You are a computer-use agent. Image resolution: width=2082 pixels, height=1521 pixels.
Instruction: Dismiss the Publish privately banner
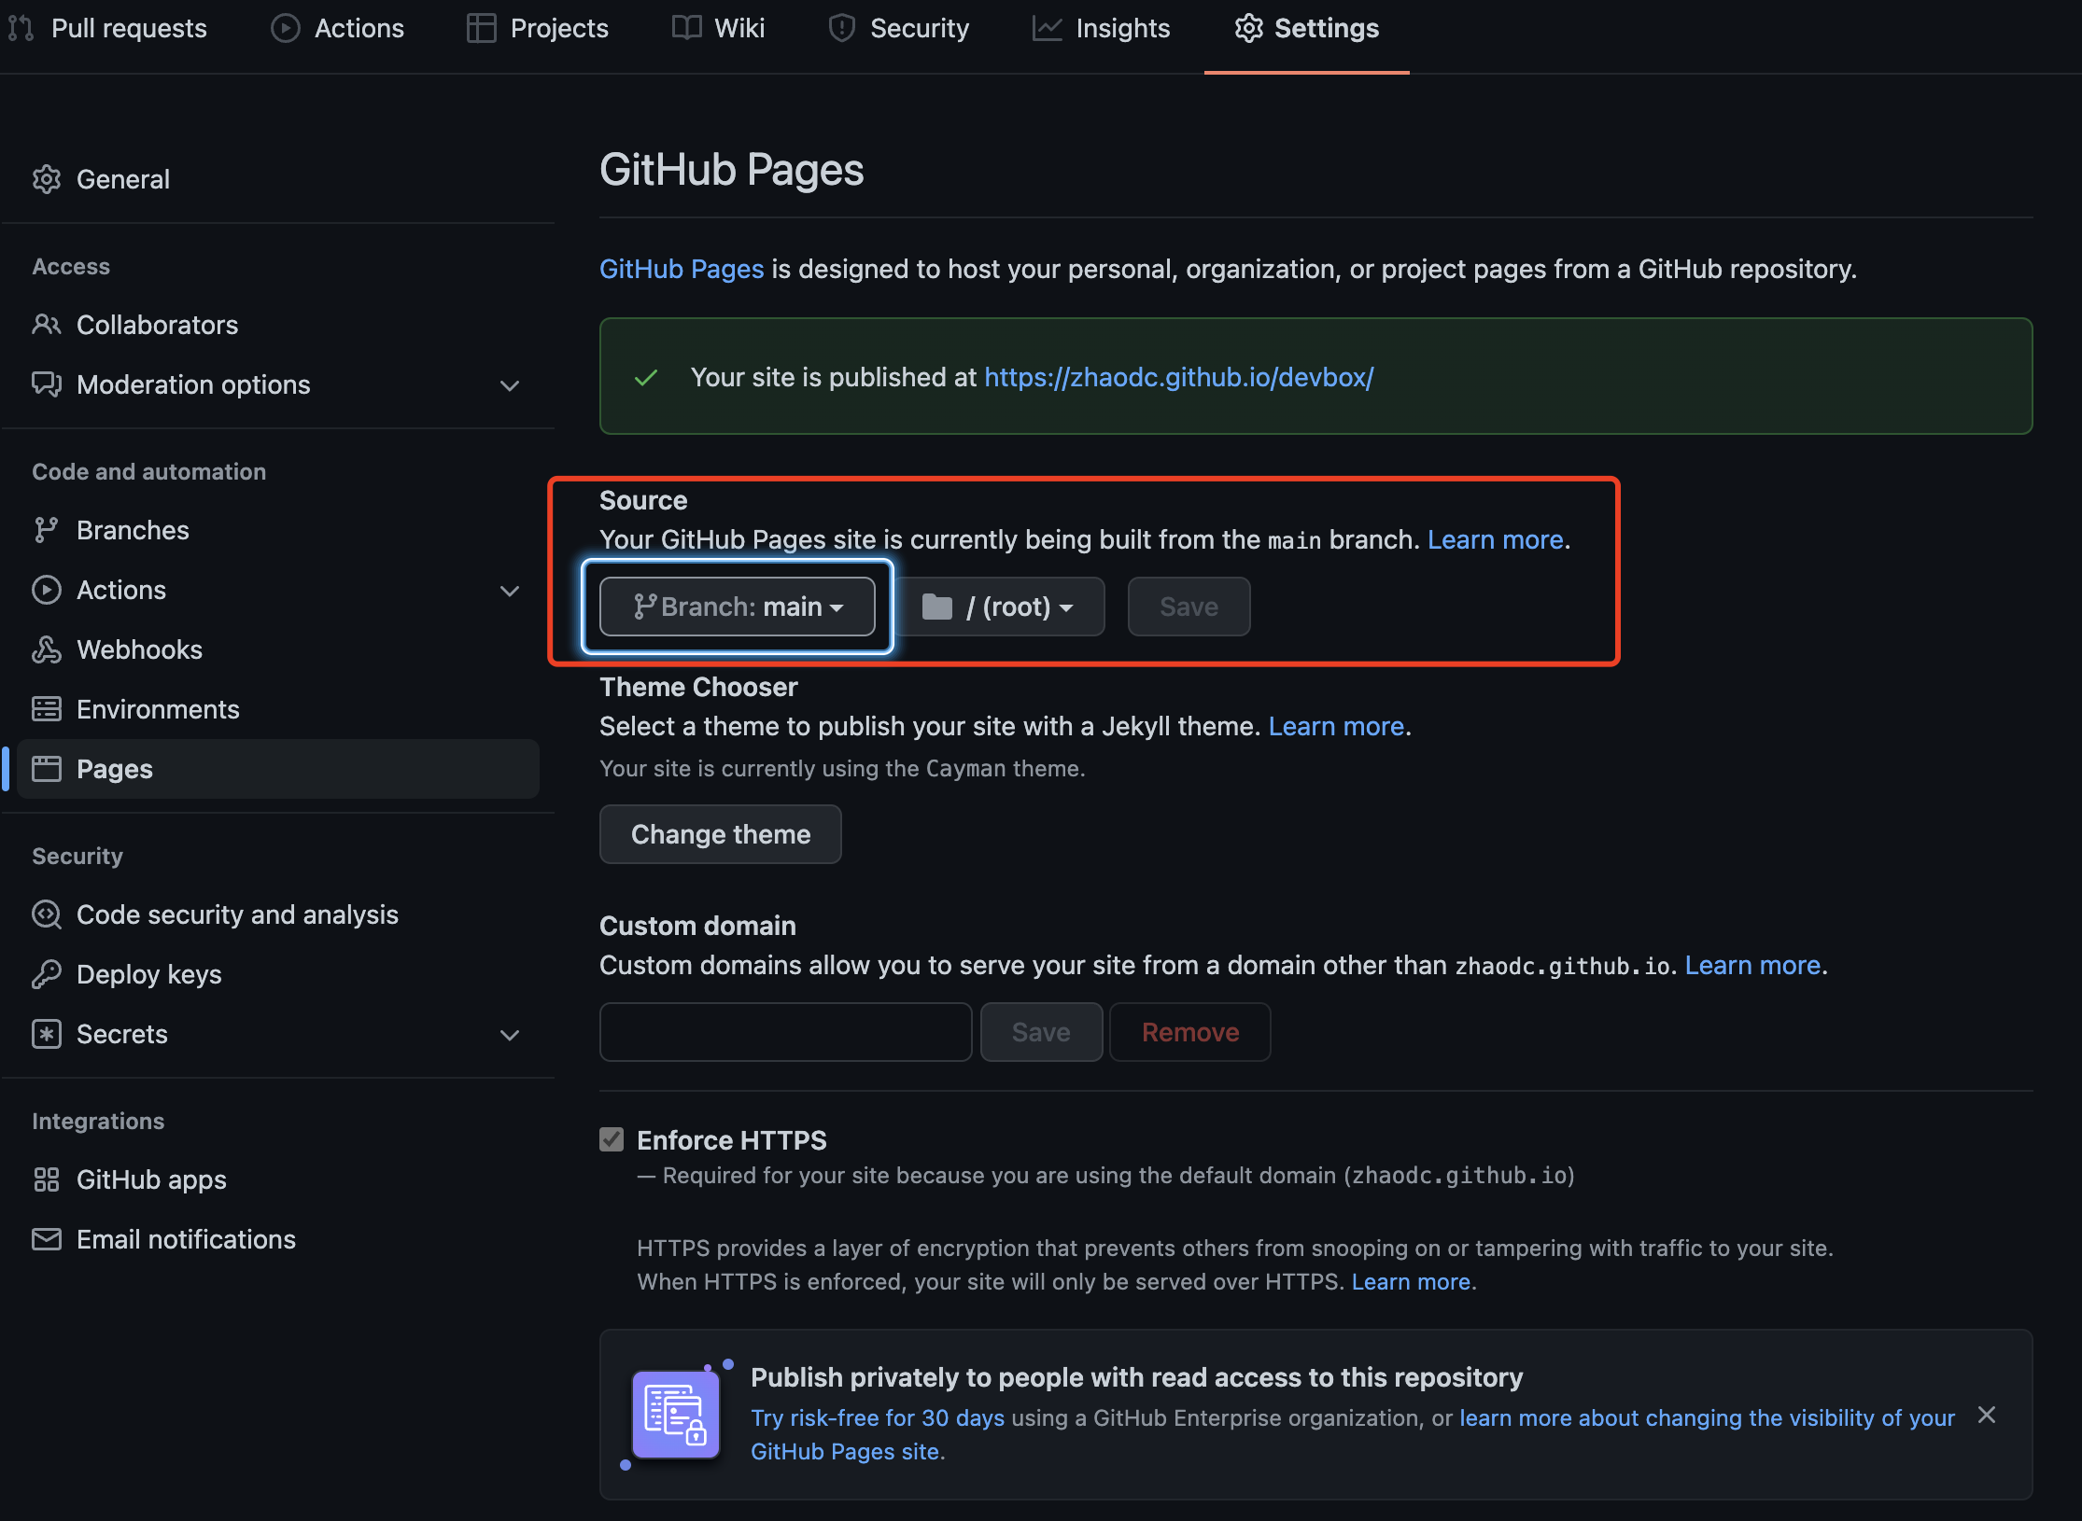coord(1987,1415)
